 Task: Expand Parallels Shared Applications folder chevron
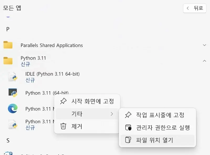(204, 45)
